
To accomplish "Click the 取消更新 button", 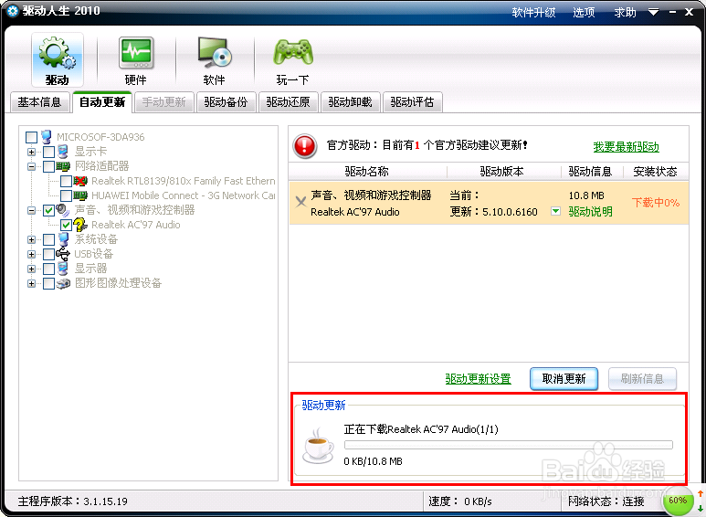I will tap(564, 379).
